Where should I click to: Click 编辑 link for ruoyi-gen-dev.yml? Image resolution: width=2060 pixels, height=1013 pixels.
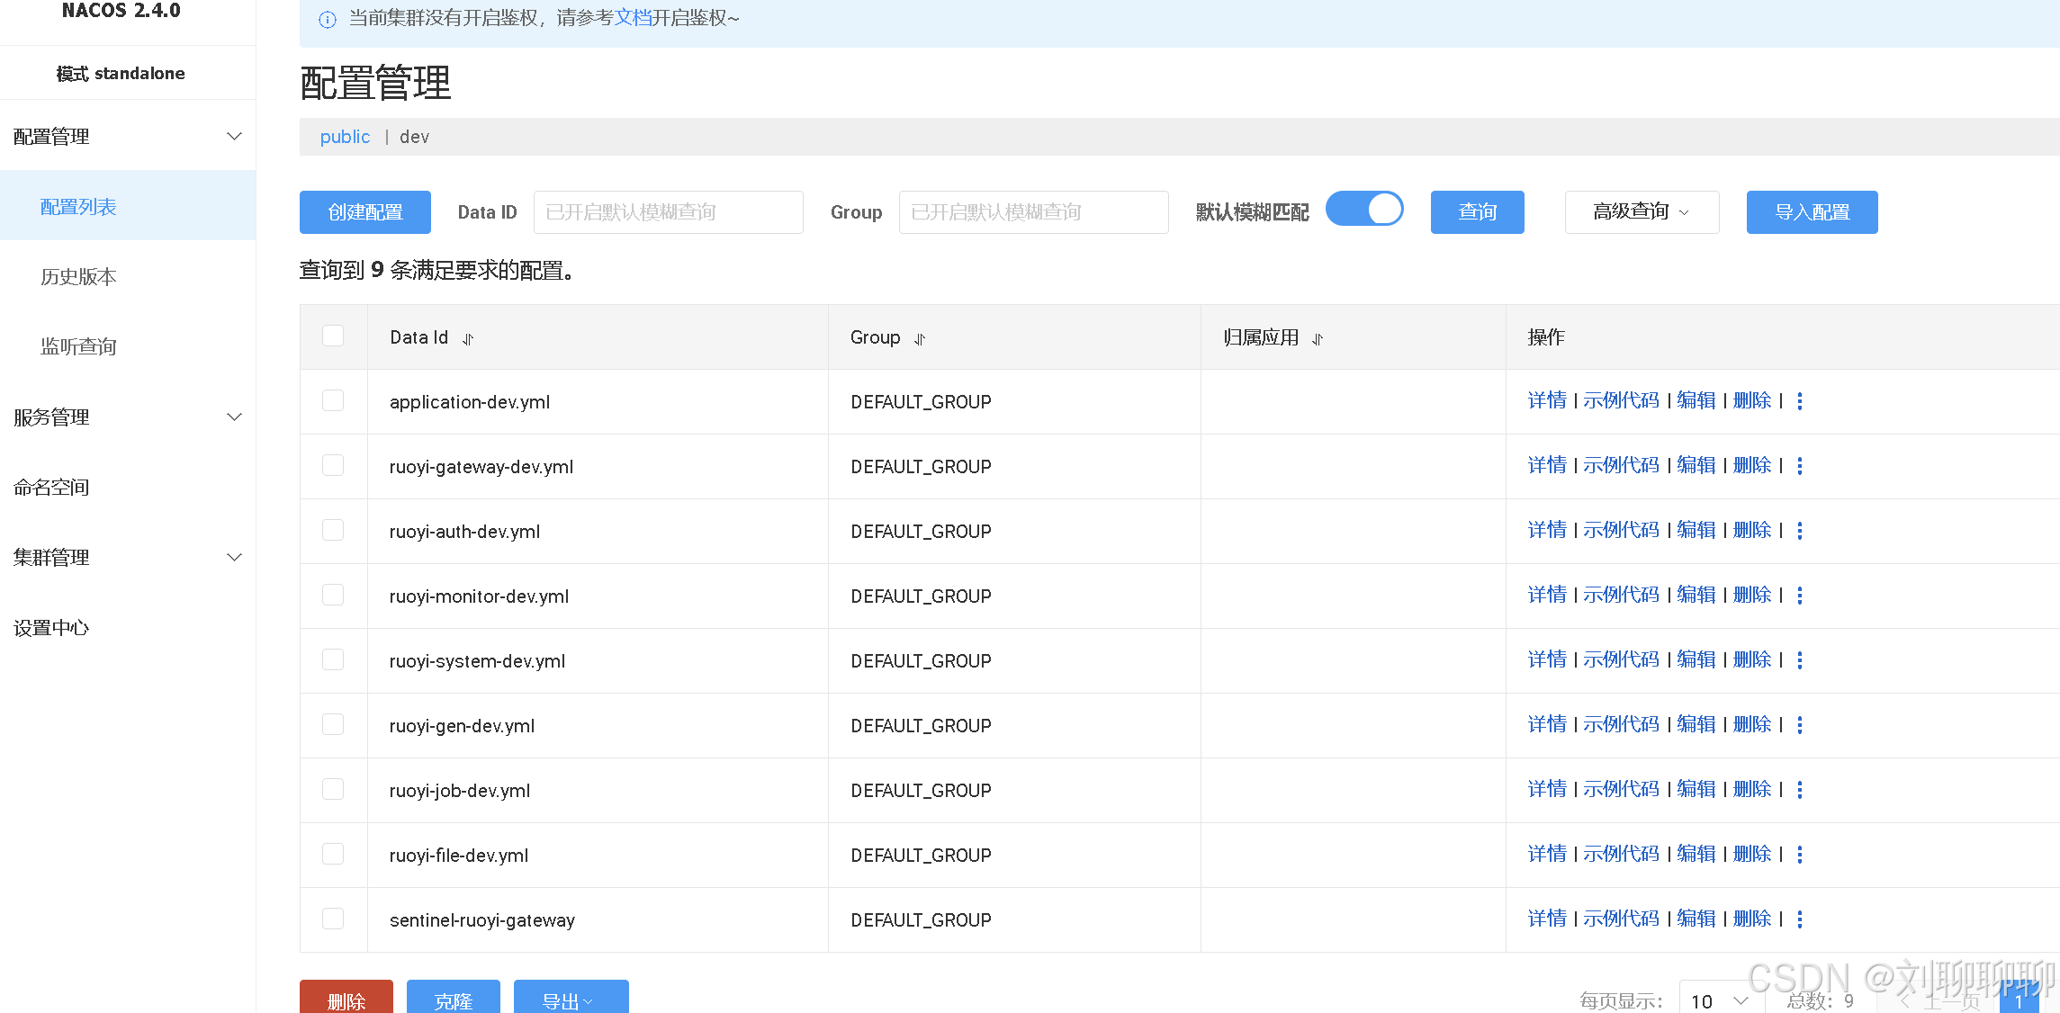(x=1696, y=725)
